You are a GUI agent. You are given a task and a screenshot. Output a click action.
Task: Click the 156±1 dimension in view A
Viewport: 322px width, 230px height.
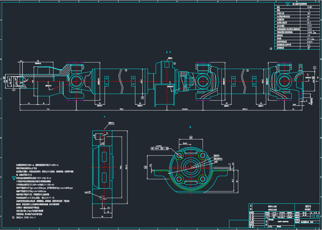(x=121, y=167)
